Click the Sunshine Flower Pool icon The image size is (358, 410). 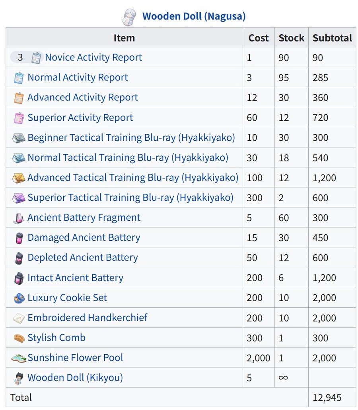pyautogui.click(x=19, y=358)
